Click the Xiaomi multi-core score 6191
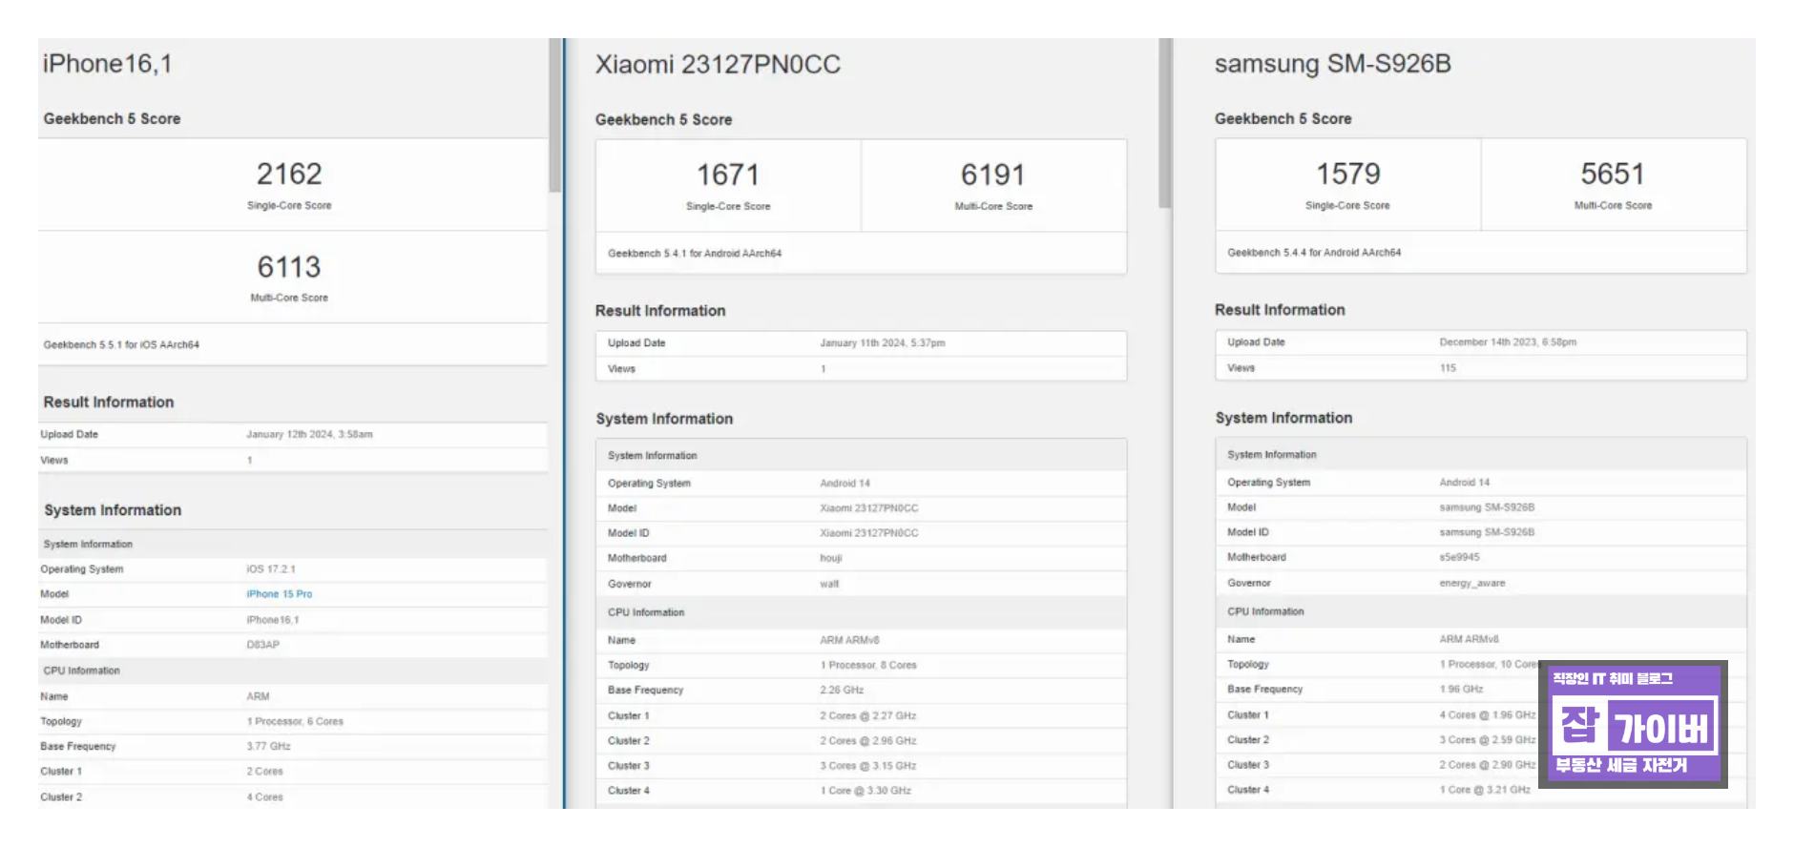 tap(993, 175)
